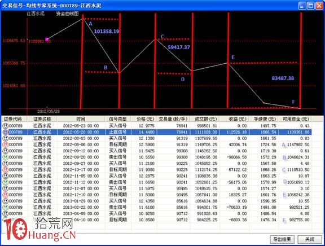The image size is (325, 246).
Task: Click volume cell 85616 in 2013-02-22 row
Action: pyautogui.click(x=182, y=207)
